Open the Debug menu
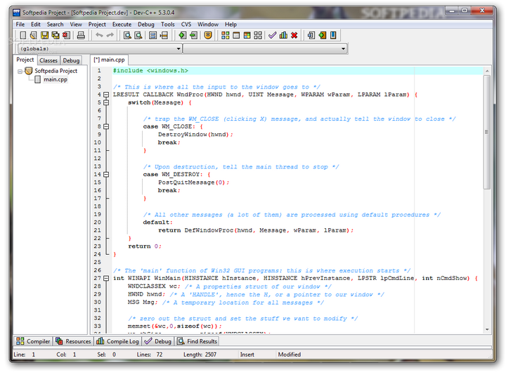Viewport: 506px width, 372px height. point(146,24)
